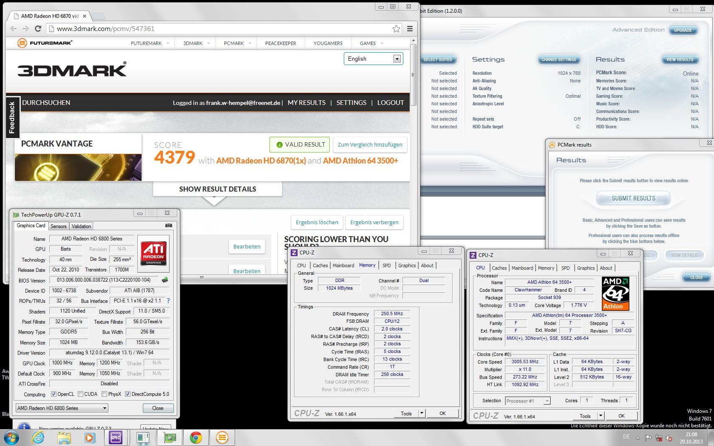
Task: Click SUBMIT RESULTS in PCMark
Action: click(633, 198)
